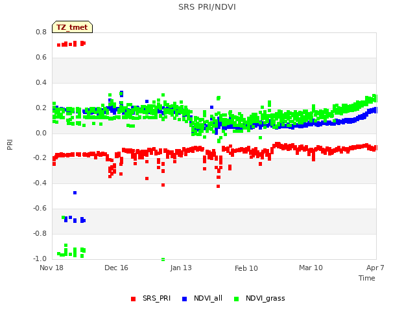The width and height of the screenshot is (415, 311).
Task: Click the Time x-axis label
Action: [x=366, y=278]
